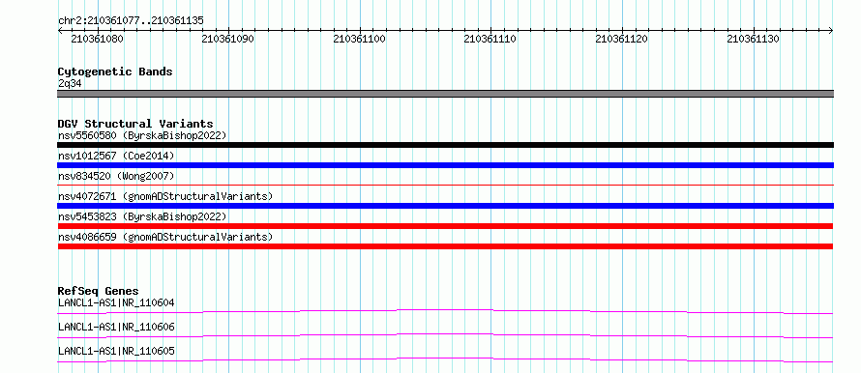Click the magenta NR_110606 intron line
861x373 pixels.
click(445, 335)
